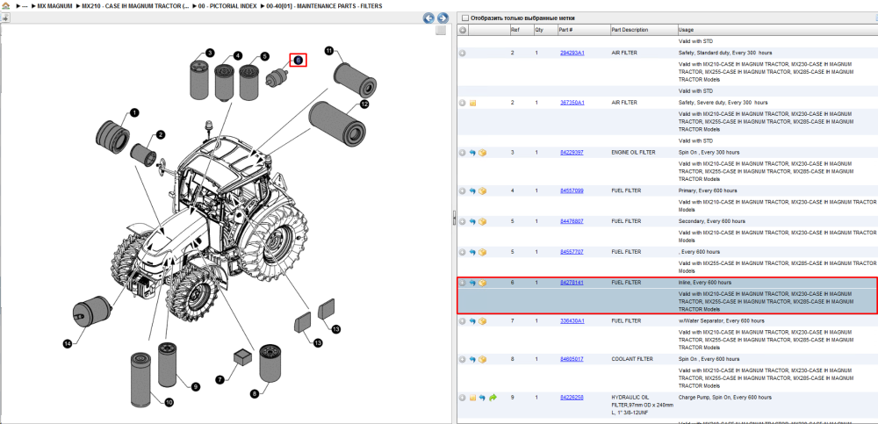Open part number link 84605017

tap(572, 360)
